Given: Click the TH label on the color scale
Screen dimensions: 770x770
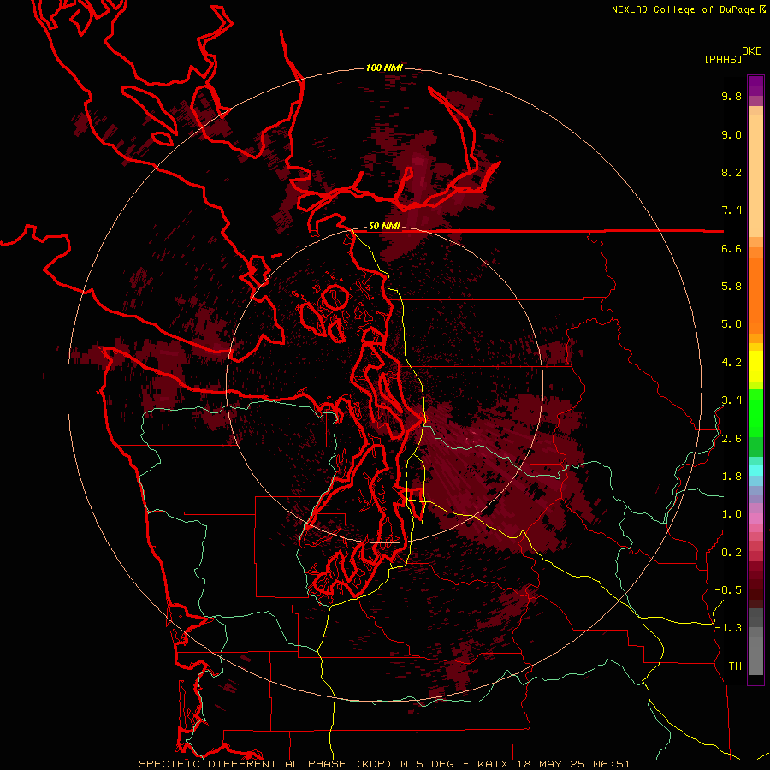Looking at the screenshot, I should pyautogui.click(x=735, y=666).
